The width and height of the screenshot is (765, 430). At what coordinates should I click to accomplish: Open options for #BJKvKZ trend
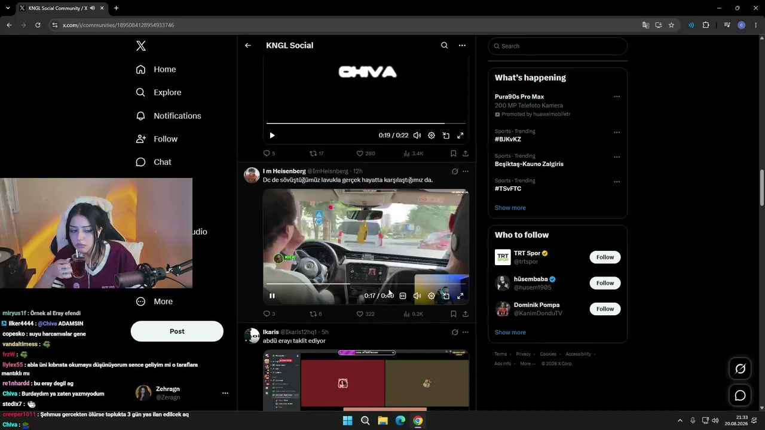click(617, 132)
